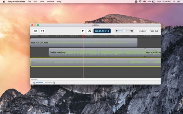Screen dimensions: 183x114
Task: Open the Edit menu
Action: pos(35,2)
